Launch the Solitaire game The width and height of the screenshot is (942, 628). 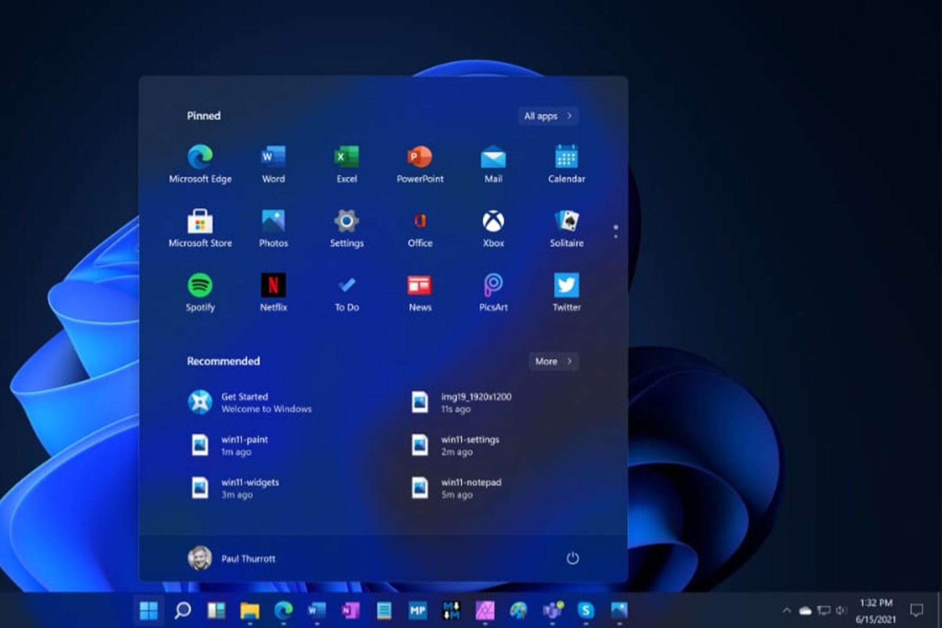click(567, 228)
